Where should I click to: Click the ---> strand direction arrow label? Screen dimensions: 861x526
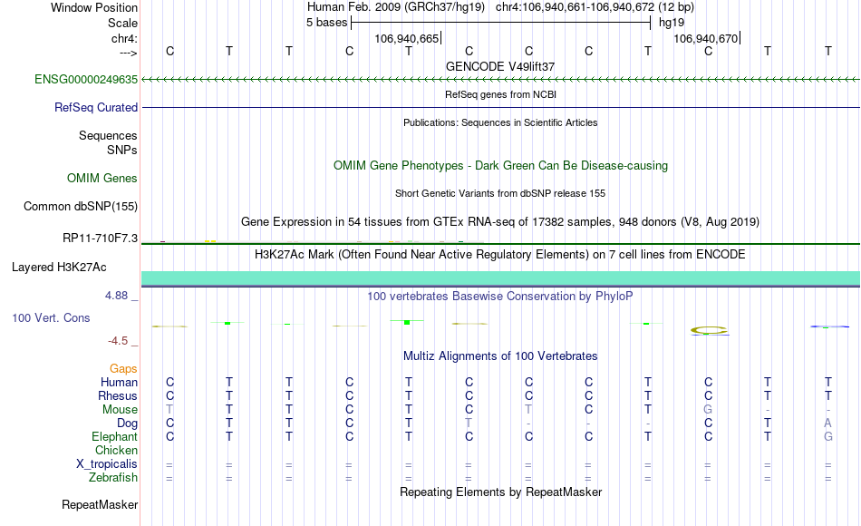click(x=129, y=53)
